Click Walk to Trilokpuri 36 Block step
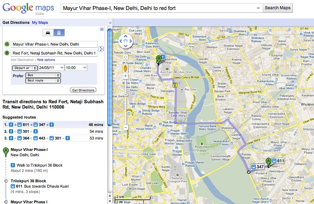This screenshot has height=204, width=314. coord(40,165)
